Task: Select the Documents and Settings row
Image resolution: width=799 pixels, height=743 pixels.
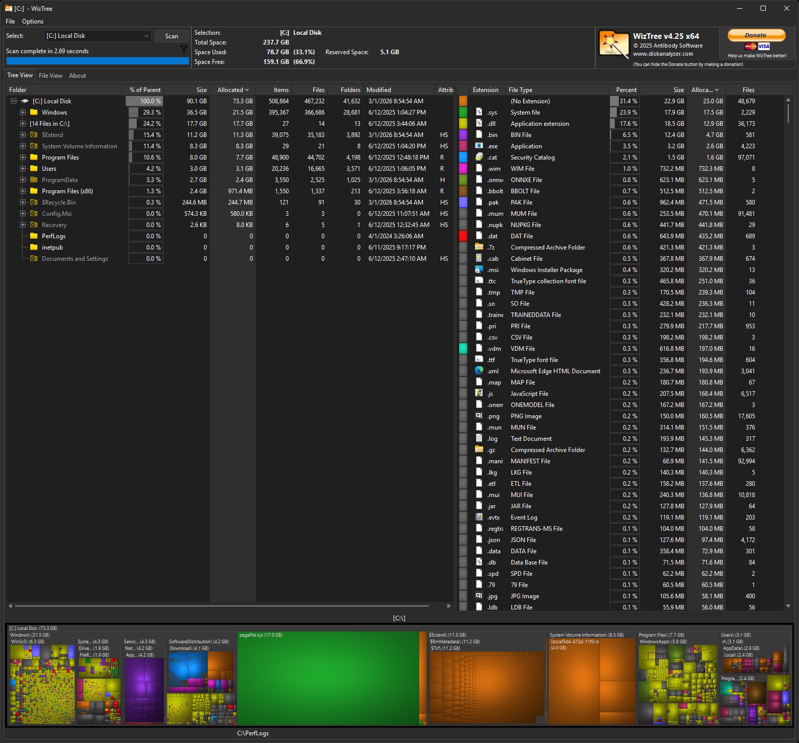Action: pyautogui.click(x=229, y=259)
